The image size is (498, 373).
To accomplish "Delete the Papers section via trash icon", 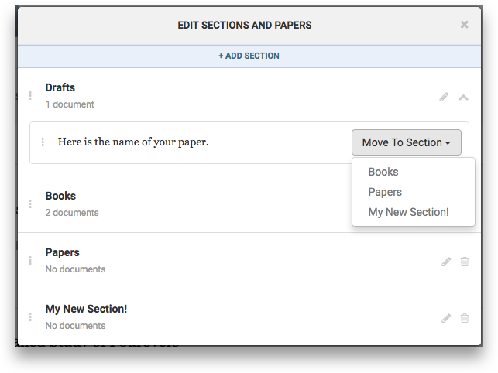I will [x=465, y=262].
